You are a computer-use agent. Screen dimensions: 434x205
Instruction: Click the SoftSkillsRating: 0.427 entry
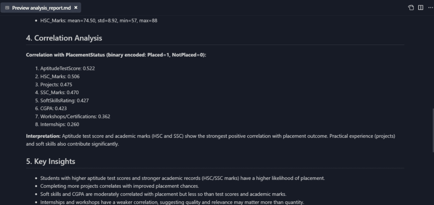click(65, 100)
